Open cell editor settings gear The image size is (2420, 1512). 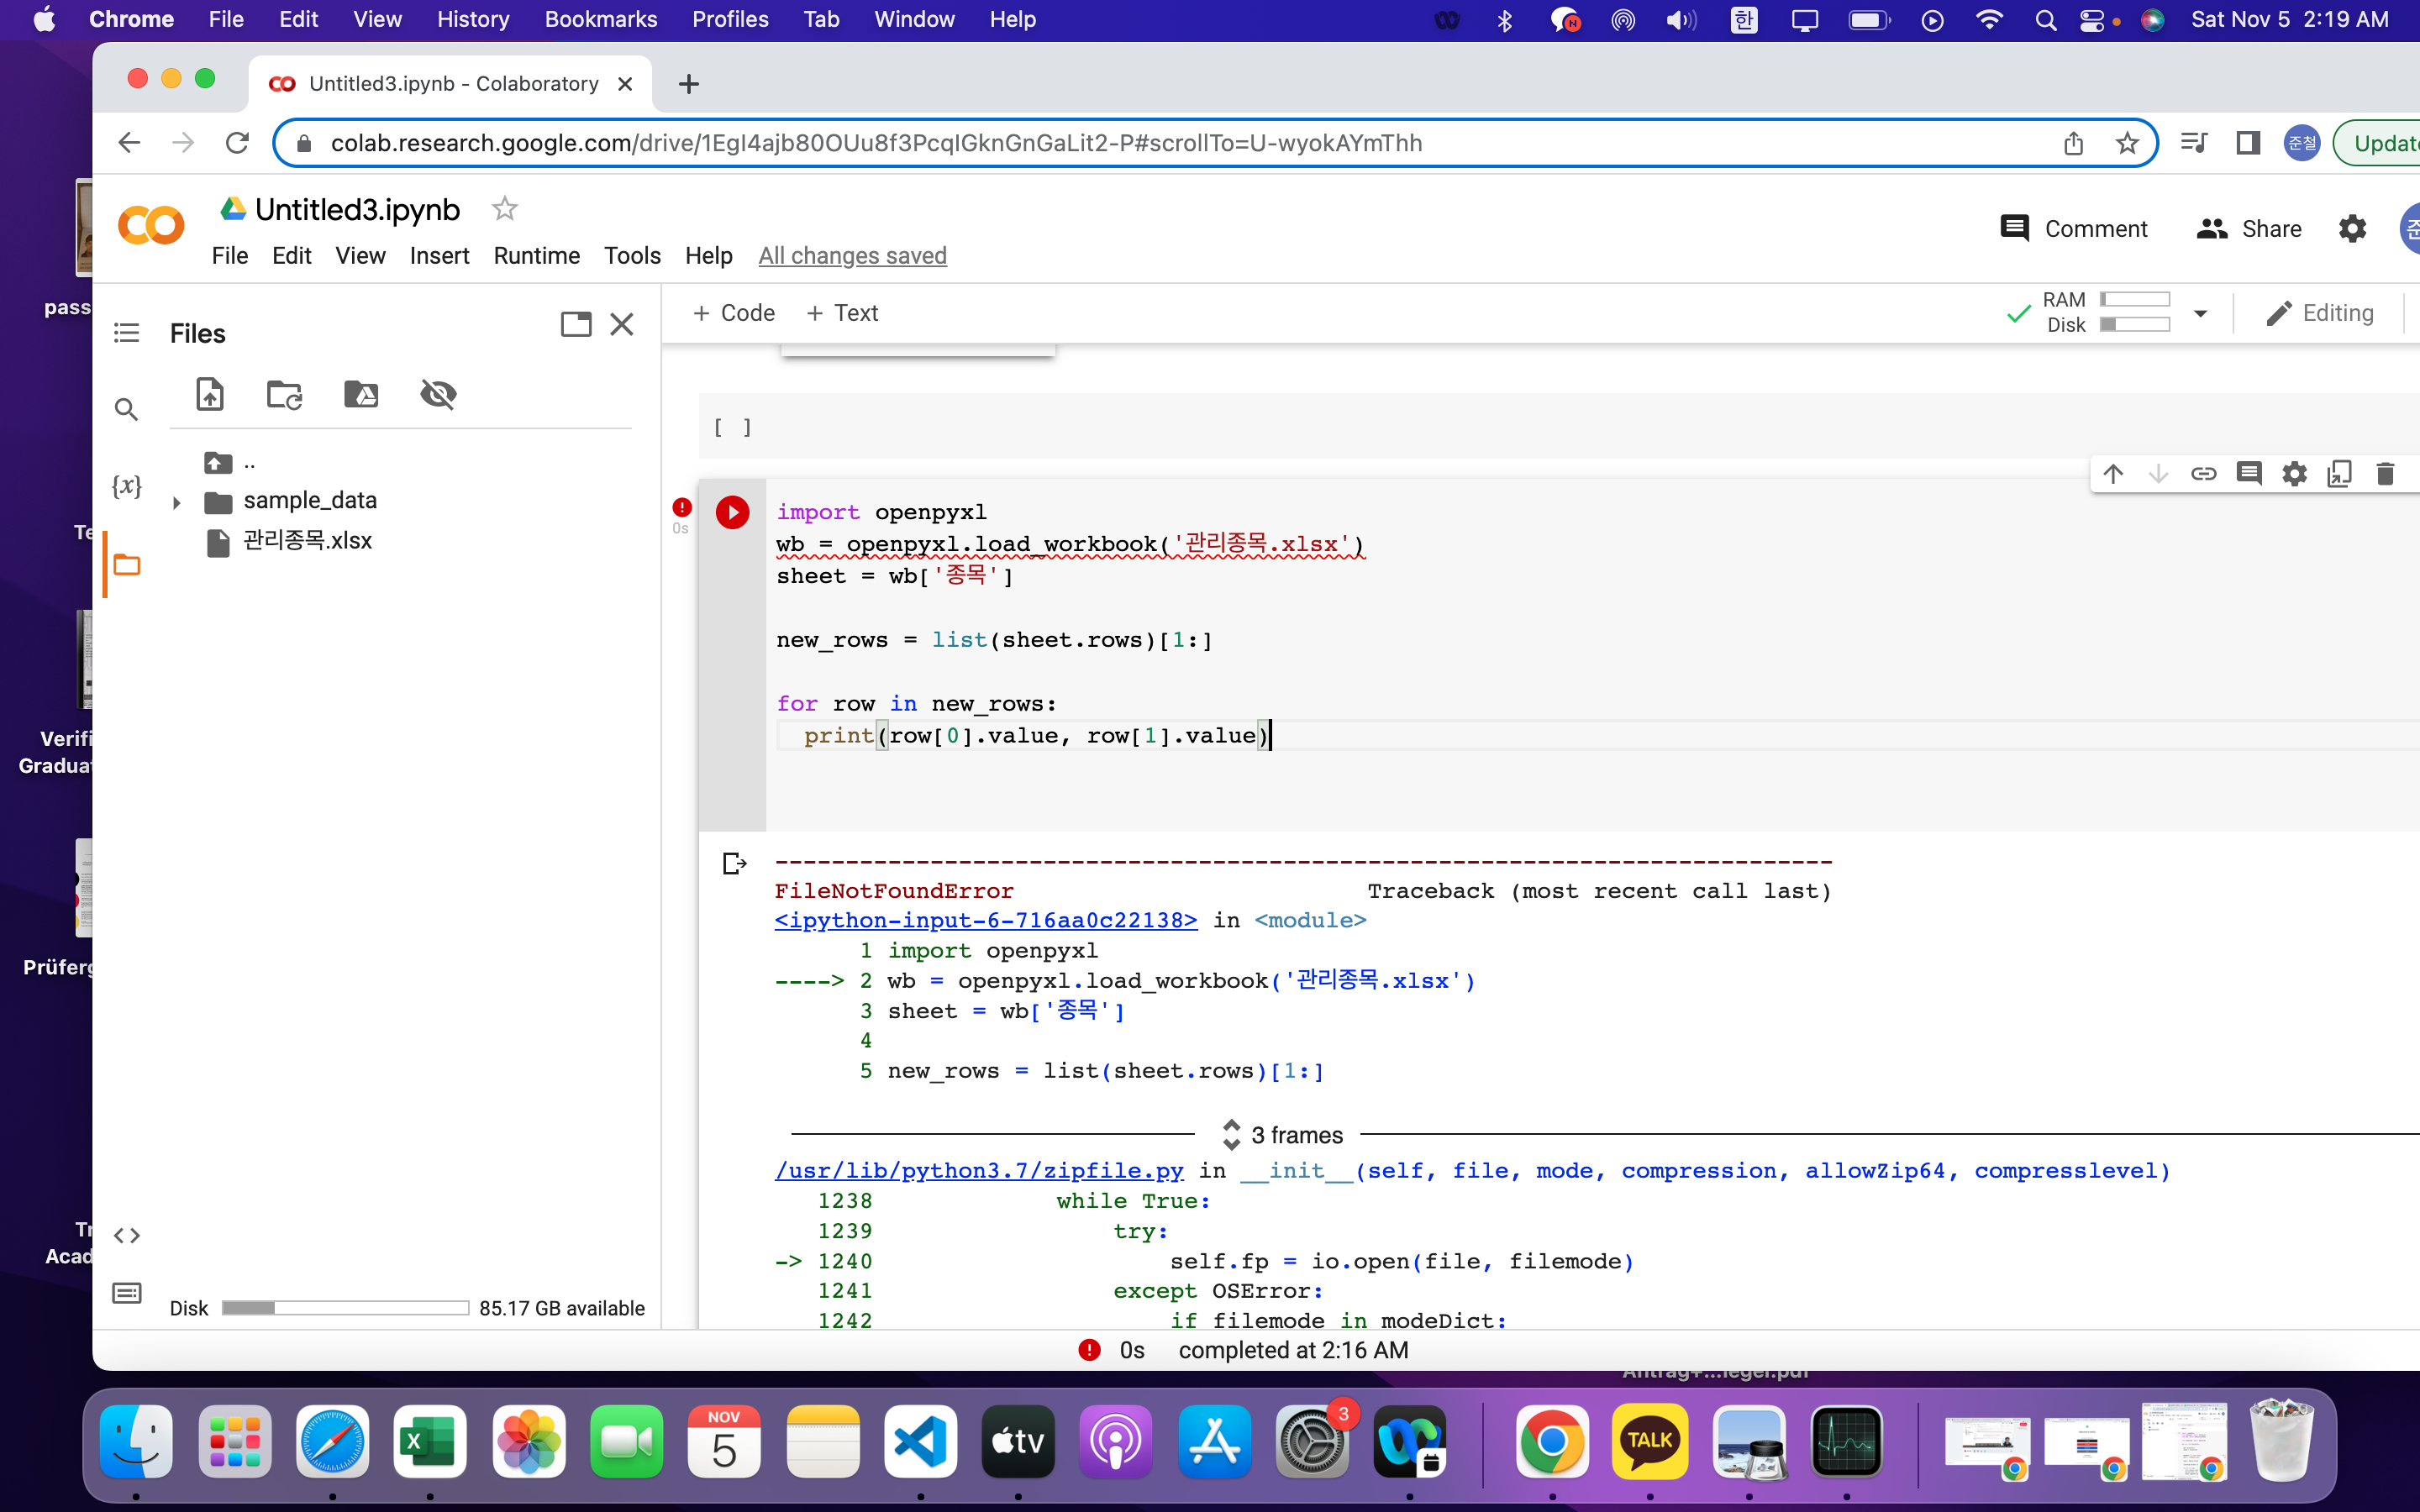click(x=2294, y=474)
